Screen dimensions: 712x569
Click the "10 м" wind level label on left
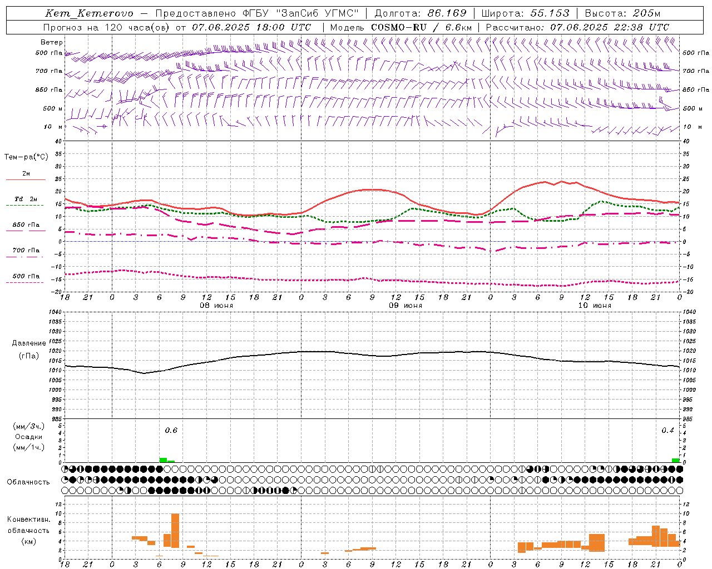[53, 127]
